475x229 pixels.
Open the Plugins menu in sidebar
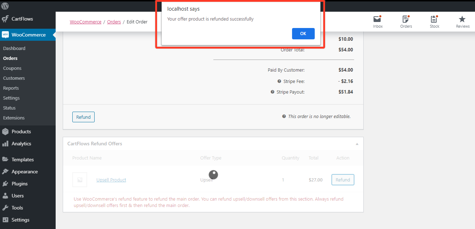[19, 184]
